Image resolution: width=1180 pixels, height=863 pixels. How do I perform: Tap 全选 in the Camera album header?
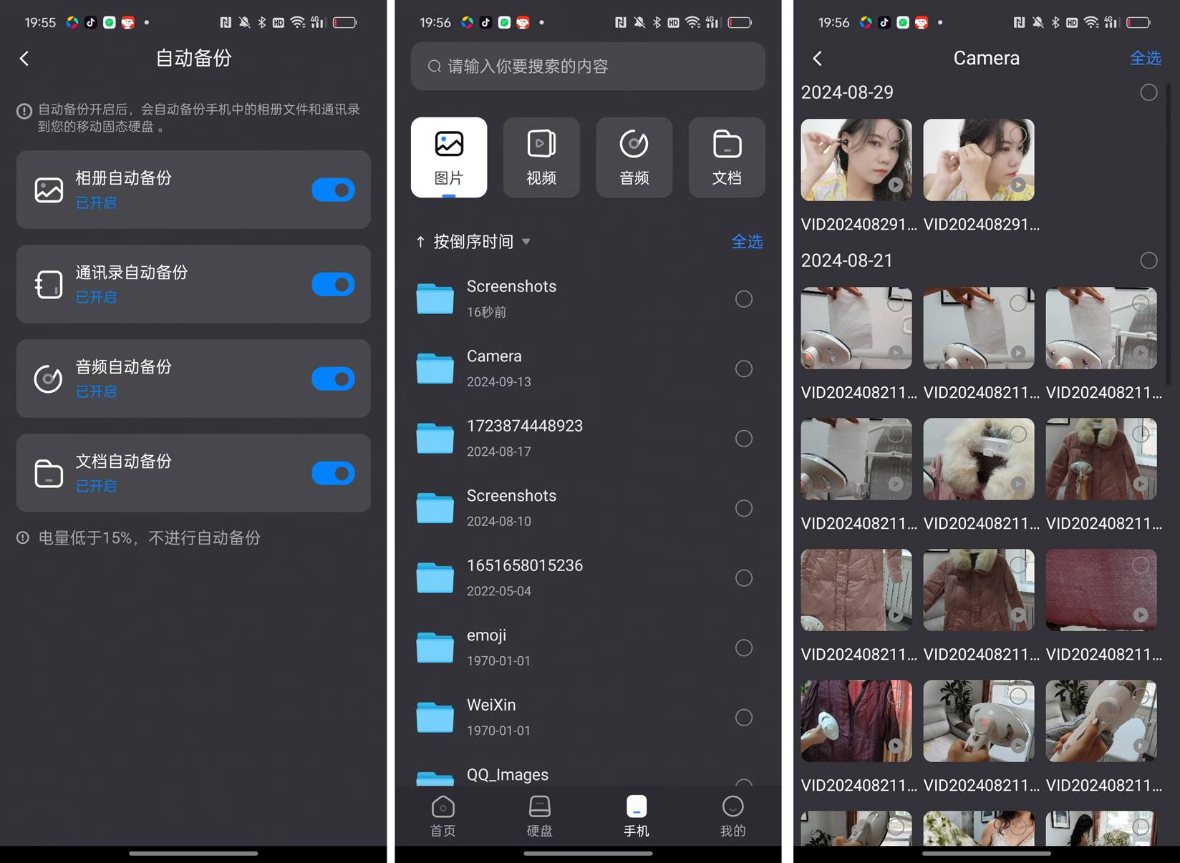click(x=1145, y=58)
